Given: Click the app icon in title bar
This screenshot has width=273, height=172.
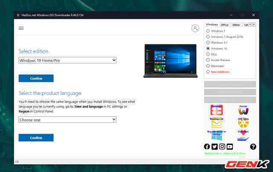Looking at the screenshot, I should click(x=18, y=15).
